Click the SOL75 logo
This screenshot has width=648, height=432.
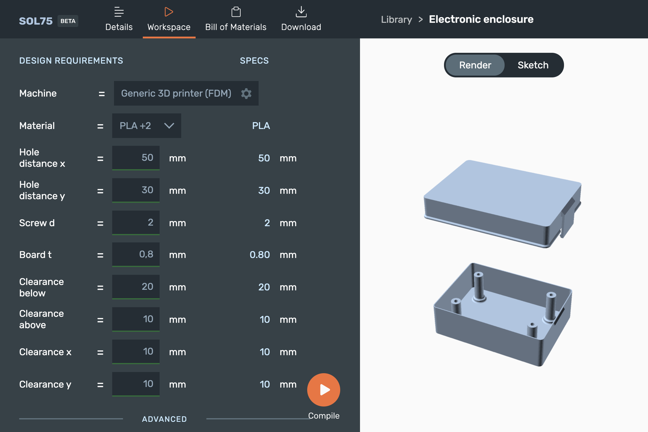pos(36,21)
